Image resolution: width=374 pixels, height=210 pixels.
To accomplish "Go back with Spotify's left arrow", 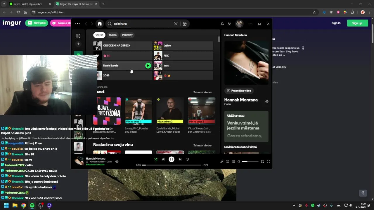I will coord(86,24).
